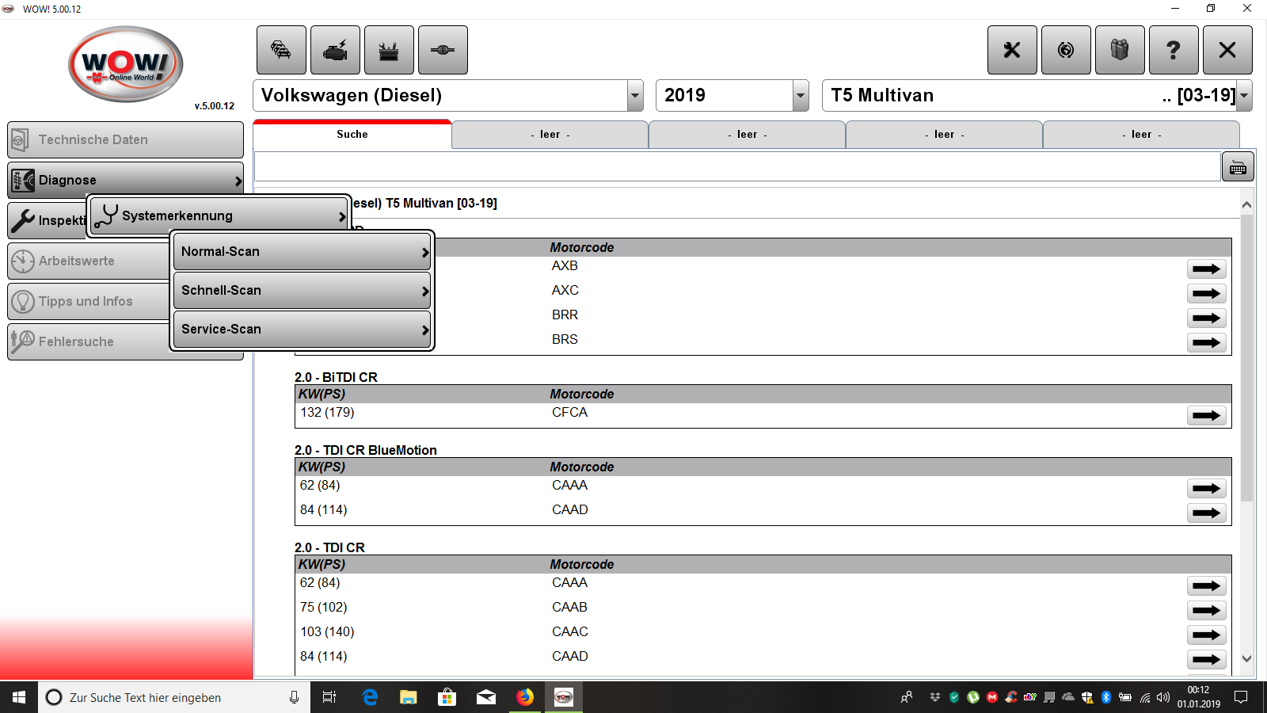Select the arrow for motor code BRS
Image resolution: width=1267 pixels, height=713 pixels.
(x=1206, y=343)
